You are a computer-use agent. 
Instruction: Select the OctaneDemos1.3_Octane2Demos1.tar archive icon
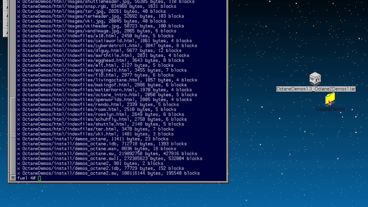(x=315, y=79)
